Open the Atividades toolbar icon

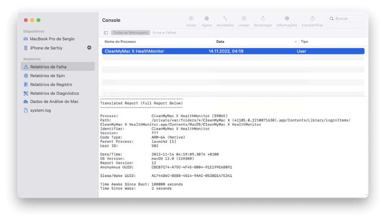click(225, 19)
